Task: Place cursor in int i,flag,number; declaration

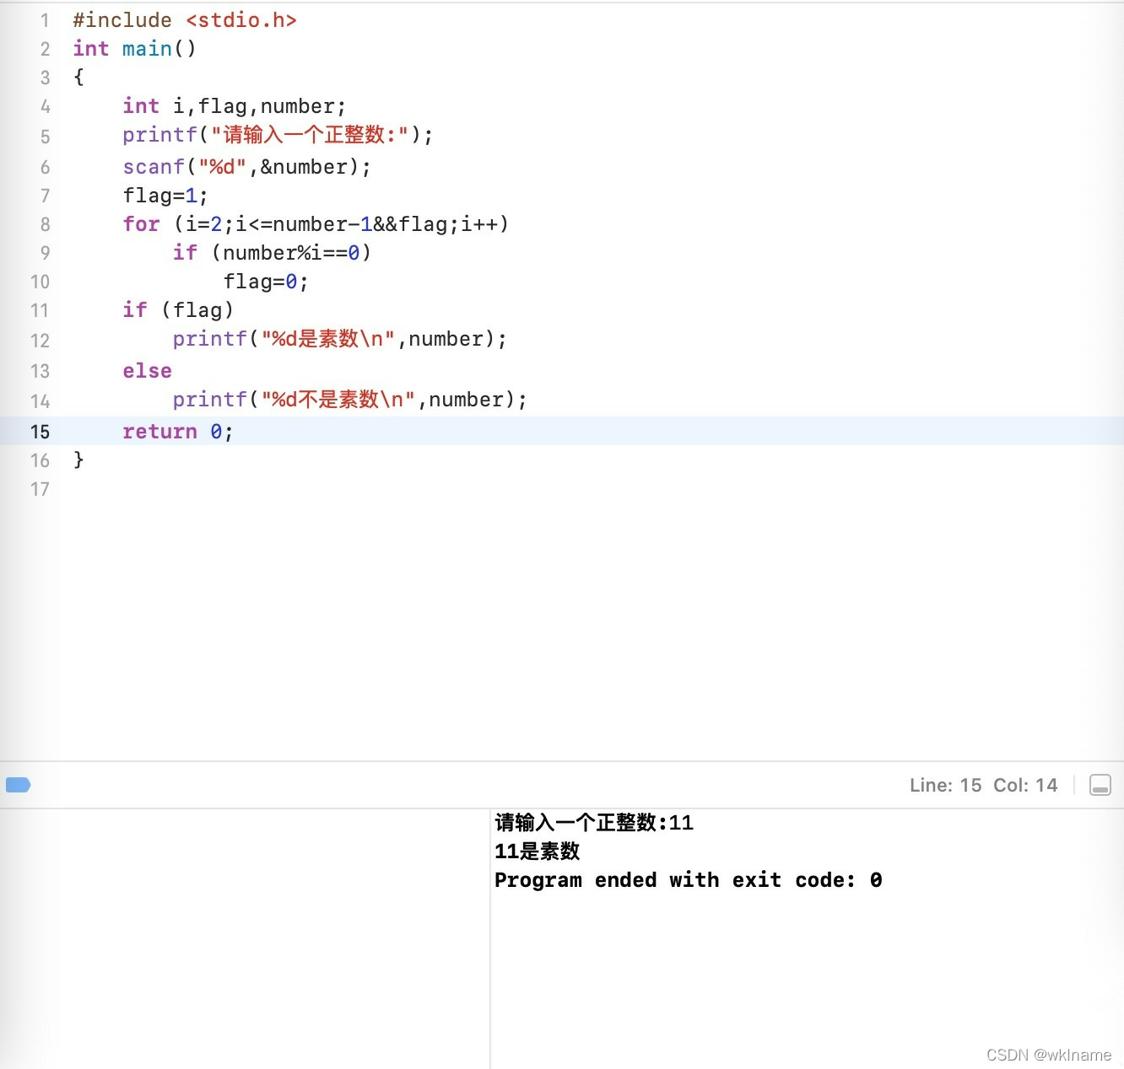Action: [235, 106]
